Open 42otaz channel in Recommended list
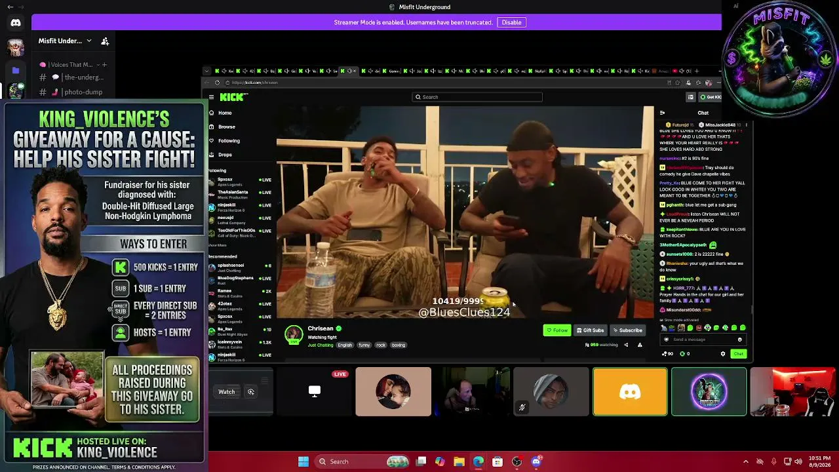This screenshot has width=839, height=472. [239, 305]
